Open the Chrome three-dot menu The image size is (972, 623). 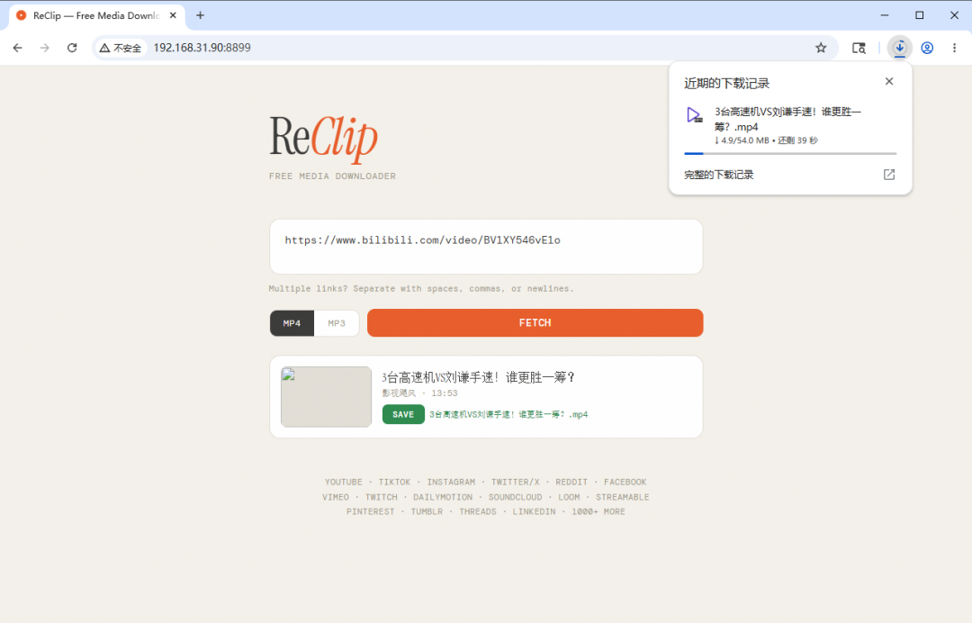954,48
